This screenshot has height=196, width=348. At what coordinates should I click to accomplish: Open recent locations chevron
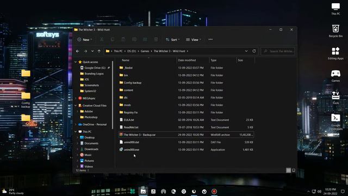coord(92,51)
